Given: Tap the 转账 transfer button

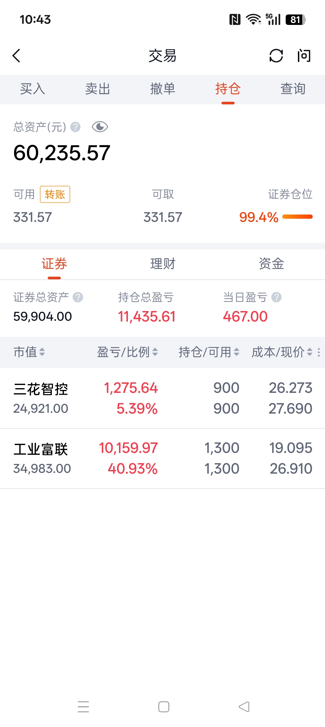Looking at the screenshot, I should pyautogui.click(x=55, y=194).
